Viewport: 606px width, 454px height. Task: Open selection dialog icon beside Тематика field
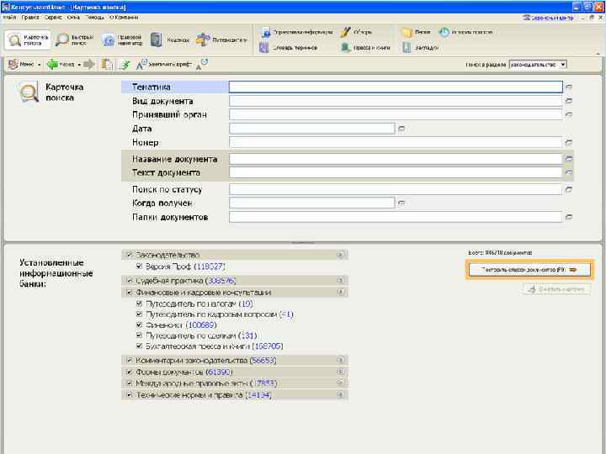[x=568, y=87]
